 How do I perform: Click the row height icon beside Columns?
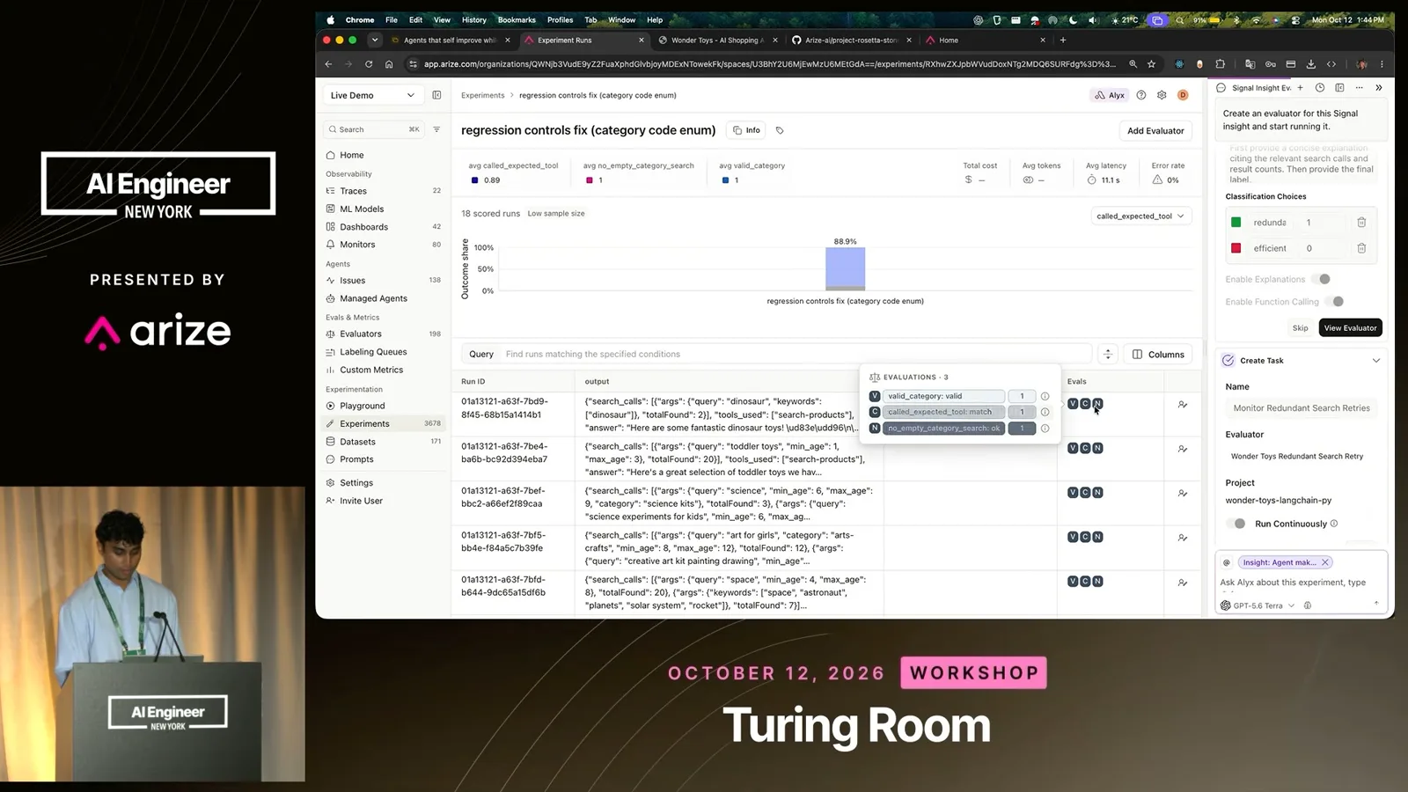[1108, 354]
